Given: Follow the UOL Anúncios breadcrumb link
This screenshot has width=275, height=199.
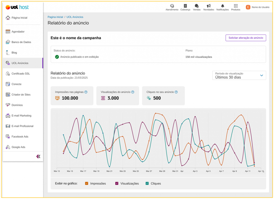Looking at the screenshot, I should 75,17.
